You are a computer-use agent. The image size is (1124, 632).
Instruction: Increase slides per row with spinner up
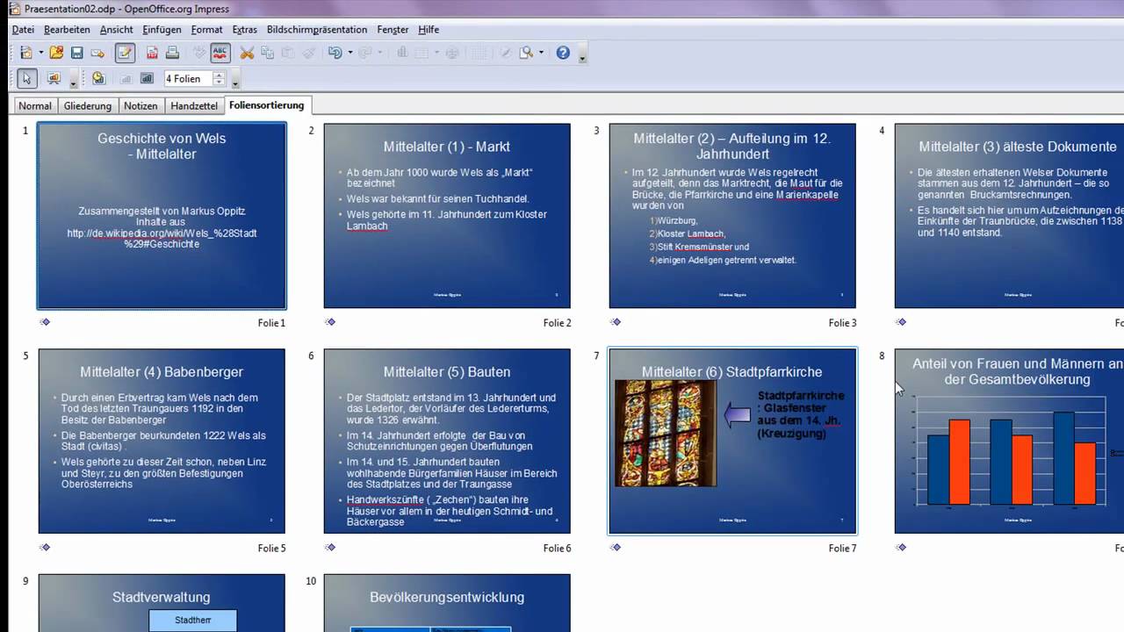(x=219, y=75)
